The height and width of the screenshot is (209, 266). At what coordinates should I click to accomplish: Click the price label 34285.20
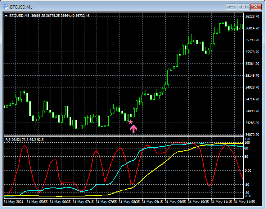pos(252,123)
